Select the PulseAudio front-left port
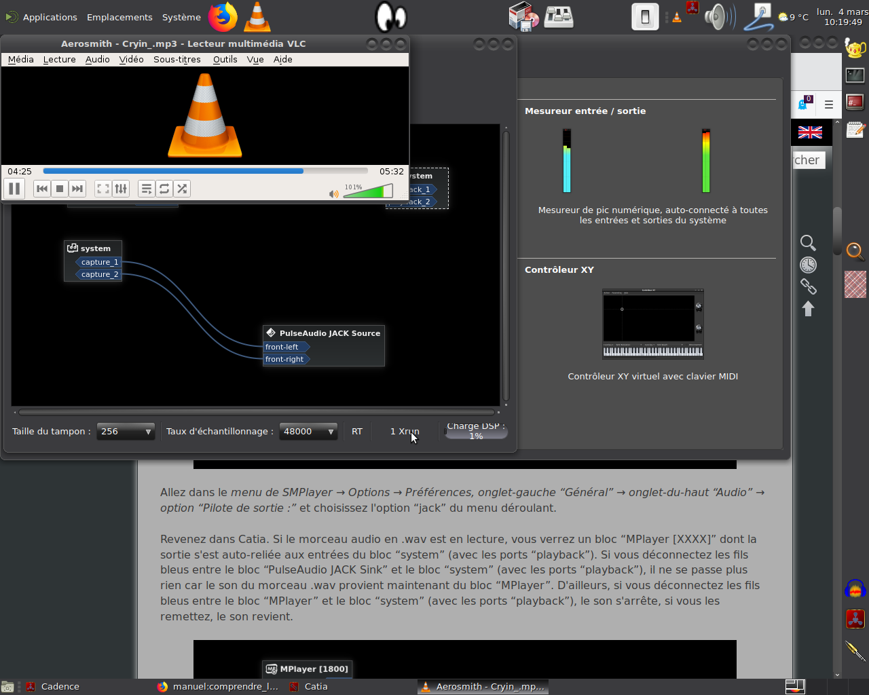The width and height of the screenshot is (869, 695). [286, 347]
